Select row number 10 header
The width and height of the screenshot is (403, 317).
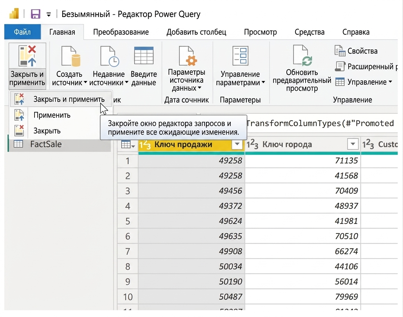[128, 297]
